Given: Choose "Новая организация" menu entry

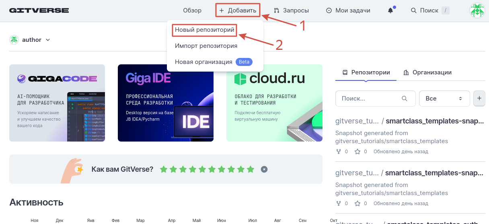Looking at the screenshot, I should point(203,62).
